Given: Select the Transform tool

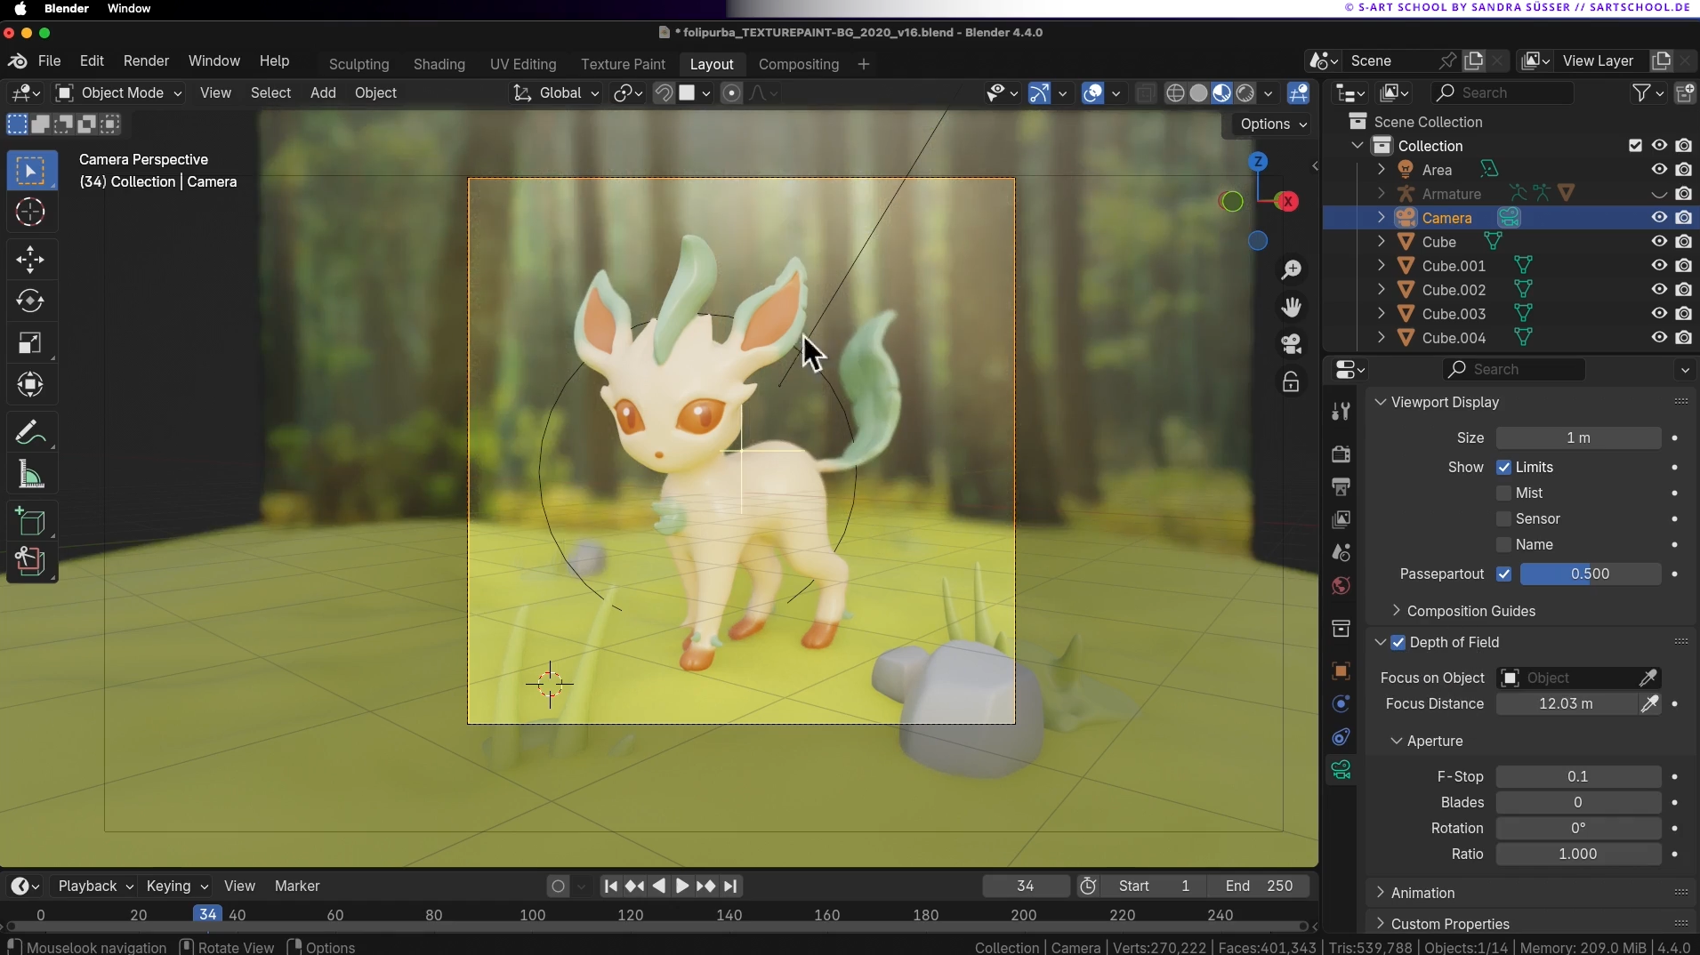Looking at the screenshot, I should 30,385.
